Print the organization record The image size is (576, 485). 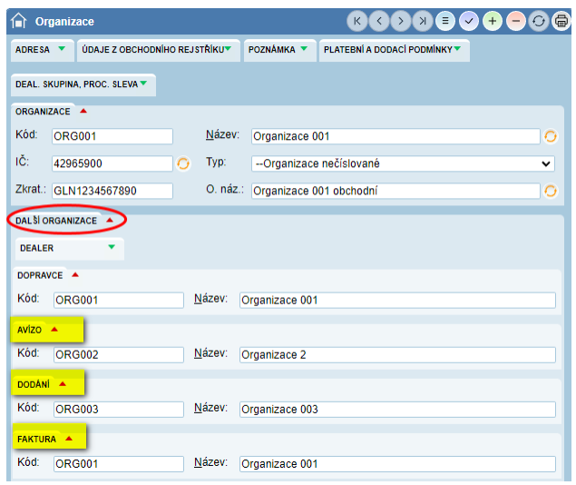point(561,21)
